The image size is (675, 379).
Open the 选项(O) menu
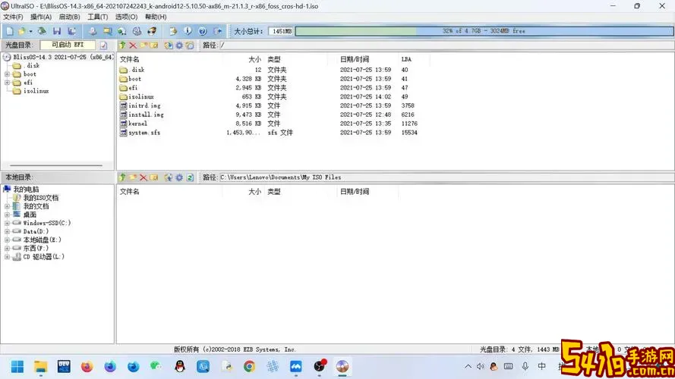(x=126, y=17)
